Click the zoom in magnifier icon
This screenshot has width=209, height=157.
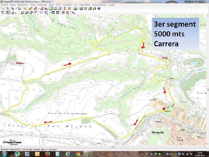pos(27,12)
